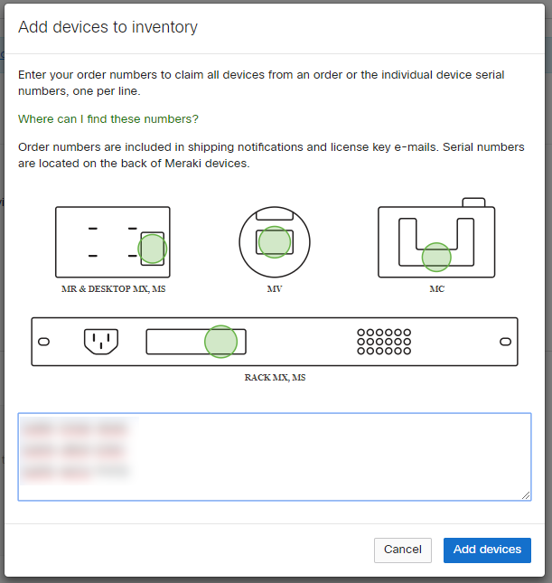This screenshot has height=583, width=552.
Task: Click the power socket on rack diagram
Action: 101,341
